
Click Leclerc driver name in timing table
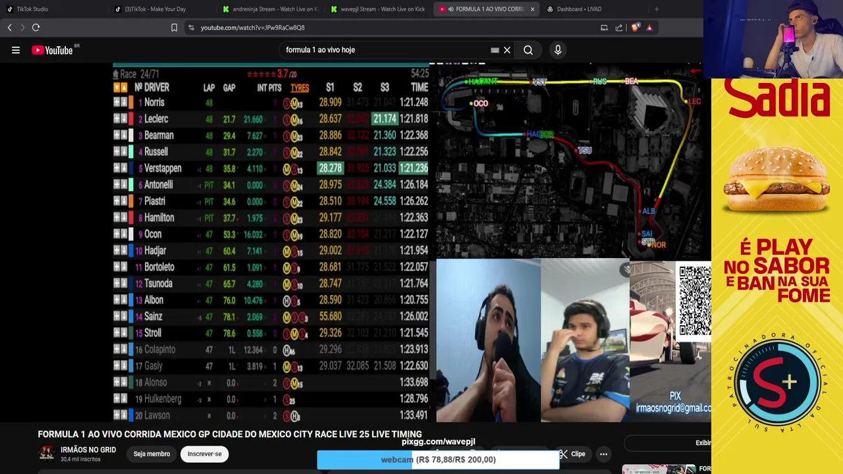coord(156,119)
